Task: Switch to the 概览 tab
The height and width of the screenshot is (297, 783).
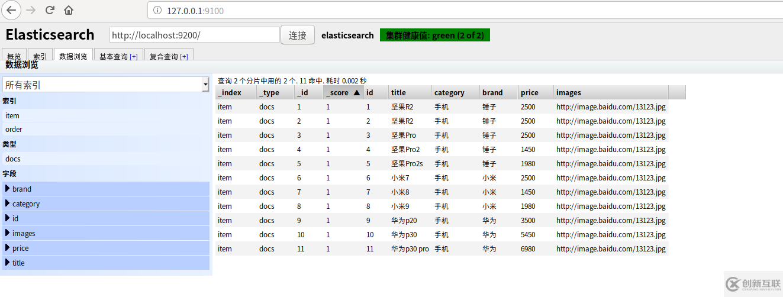Action: (14, 56)
